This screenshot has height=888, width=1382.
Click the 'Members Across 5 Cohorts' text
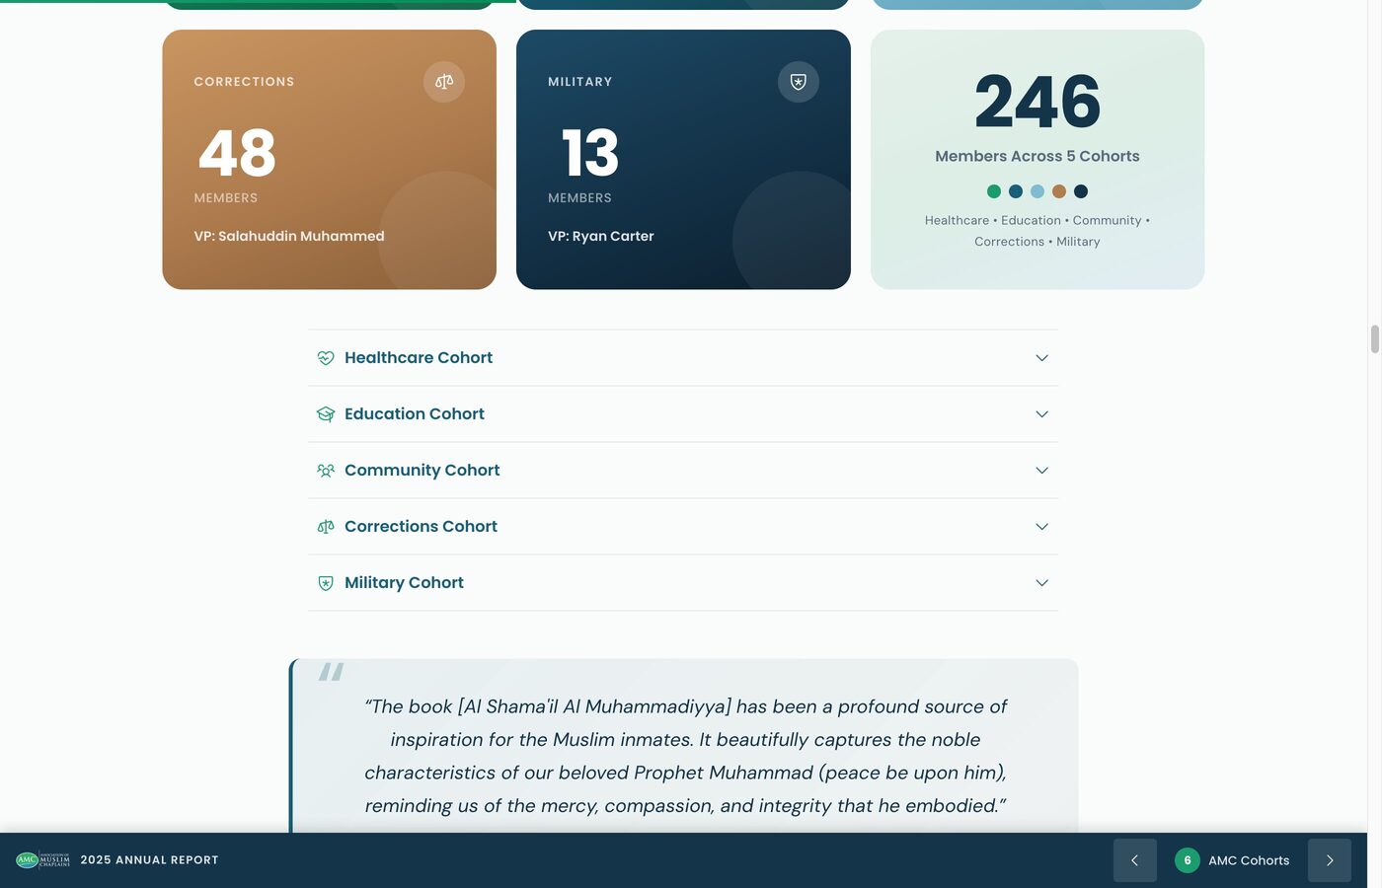(1037, 156)
